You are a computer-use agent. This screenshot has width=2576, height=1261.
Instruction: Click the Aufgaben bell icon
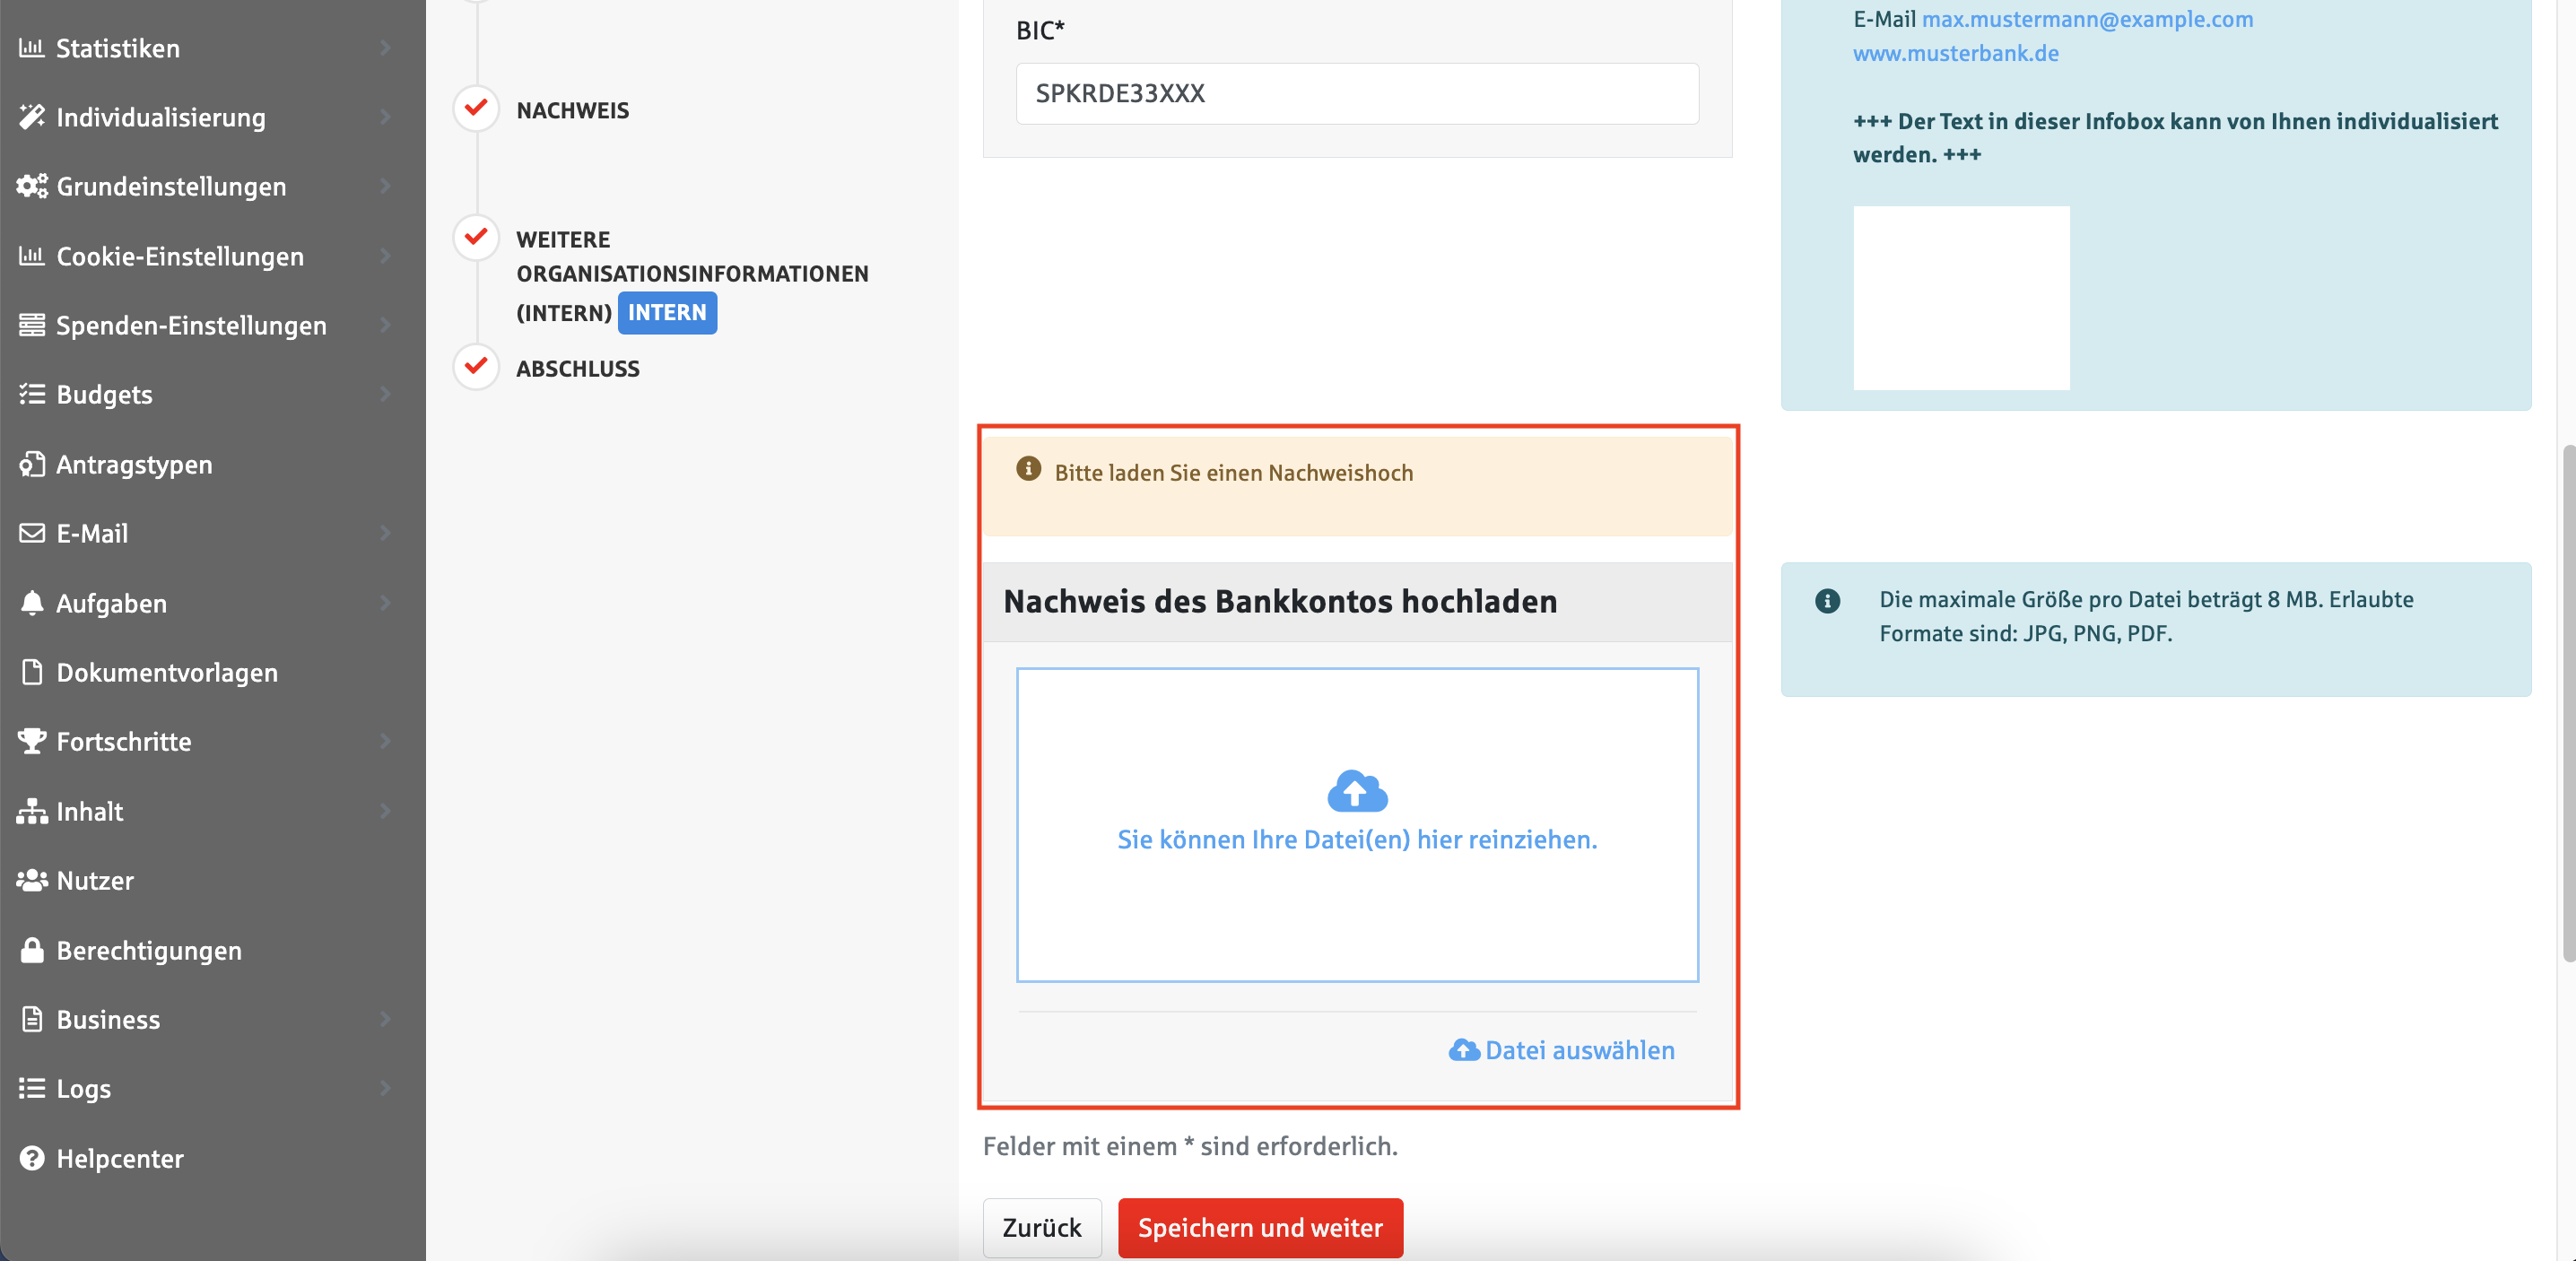click(x=32, y=603)
